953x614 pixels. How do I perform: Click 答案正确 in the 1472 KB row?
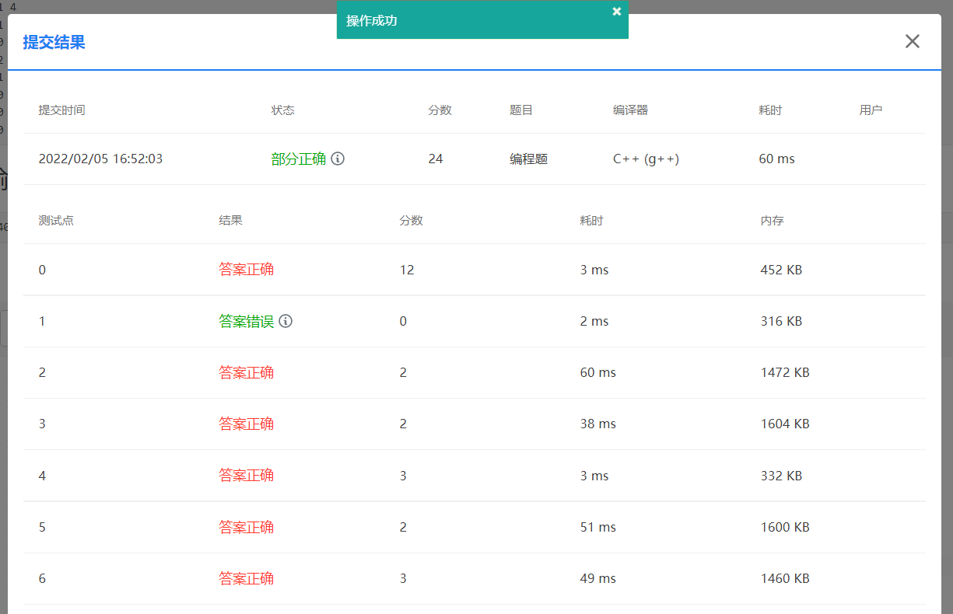coord(247,372)
